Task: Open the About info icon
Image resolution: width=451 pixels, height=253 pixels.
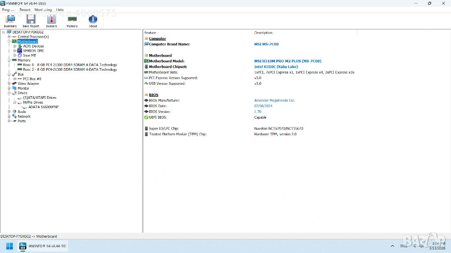Action: pos(93,21)
